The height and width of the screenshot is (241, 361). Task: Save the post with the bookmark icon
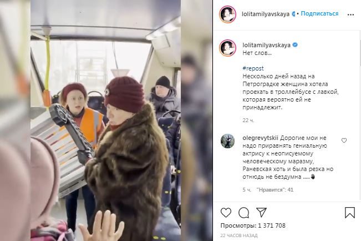(350, 212)
